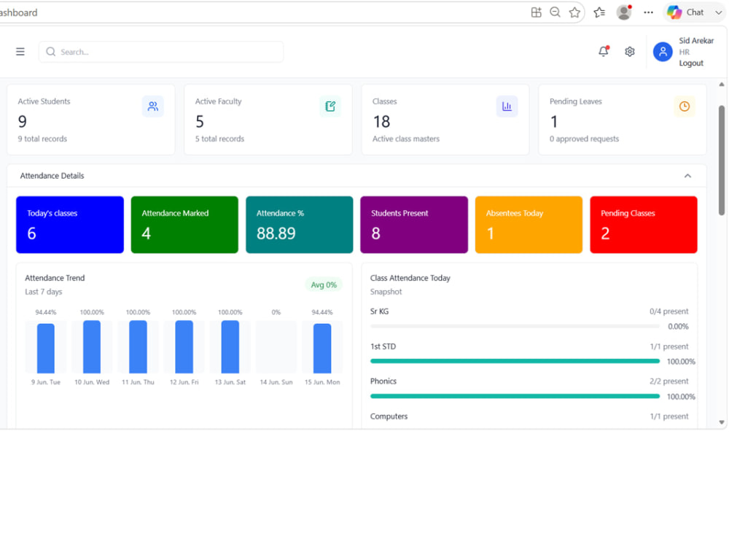Click the Logout link

(691, 63)
